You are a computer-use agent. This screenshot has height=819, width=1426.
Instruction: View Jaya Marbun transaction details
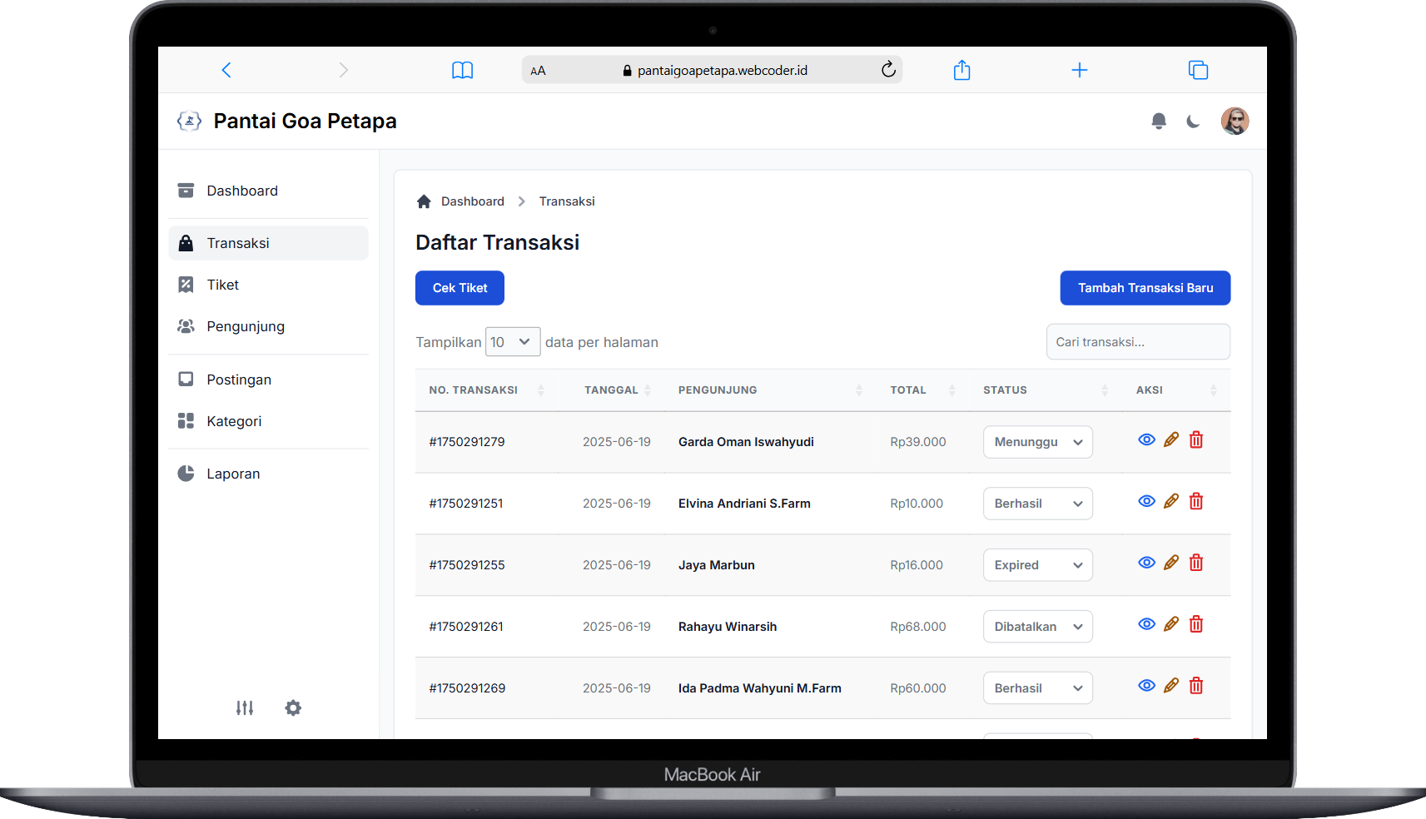point(1146,563)
